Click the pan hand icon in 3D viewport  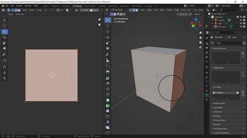[x=200, y=38]
